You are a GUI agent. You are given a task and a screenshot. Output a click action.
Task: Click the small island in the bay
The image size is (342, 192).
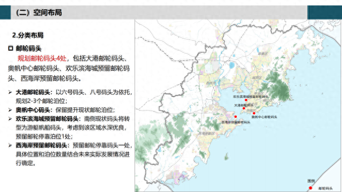pyautogui.click(x=227, y=157)
